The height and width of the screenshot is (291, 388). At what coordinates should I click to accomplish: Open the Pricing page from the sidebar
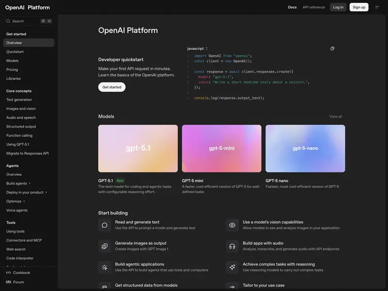tap(13, 69)
